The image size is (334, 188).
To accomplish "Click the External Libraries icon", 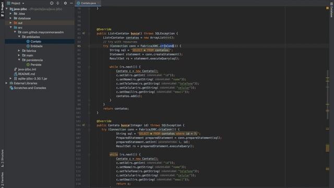I will pyautogui.click(x=11, y=83).
